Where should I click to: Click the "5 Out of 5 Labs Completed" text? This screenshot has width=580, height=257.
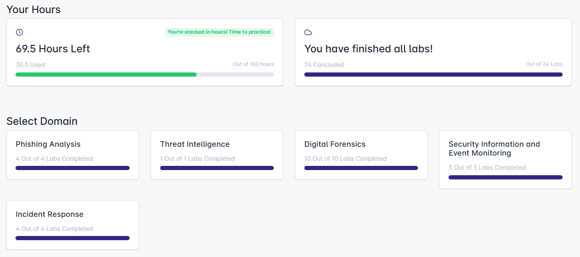(x=487, y=168)
